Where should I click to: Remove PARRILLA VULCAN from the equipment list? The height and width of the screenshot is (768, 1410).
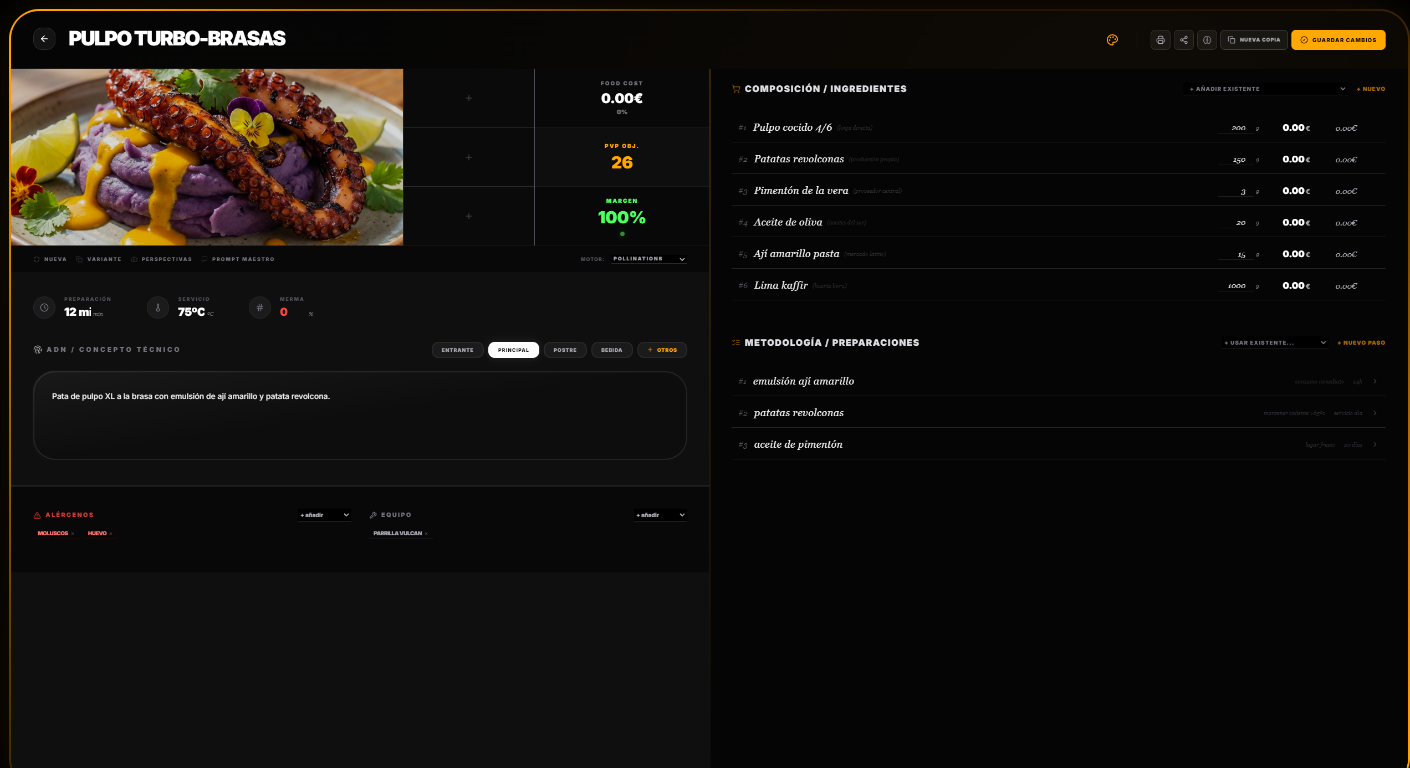(427, 533)
